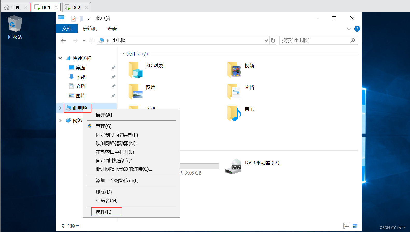Screen dimensions: 410x232
Task: Click the properties checkmark quick-access icon
Action: coord(73,18)
